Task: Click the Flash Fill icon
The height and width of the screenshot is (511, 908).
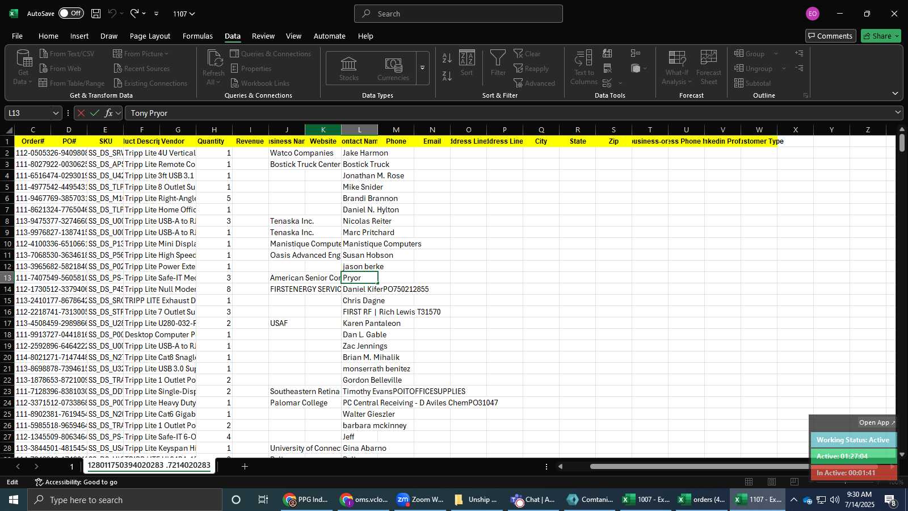Action: [x=607, y=53]
